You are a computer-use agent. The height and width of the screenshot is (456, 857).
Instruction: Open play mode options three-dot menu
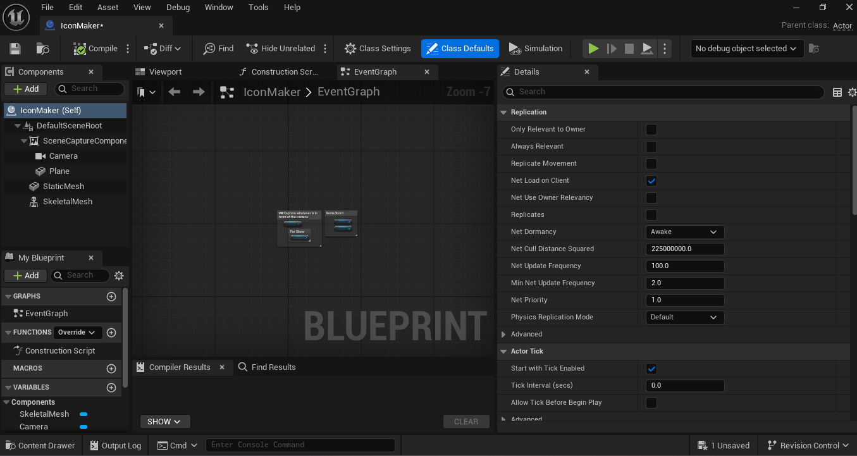coord(664,49)
